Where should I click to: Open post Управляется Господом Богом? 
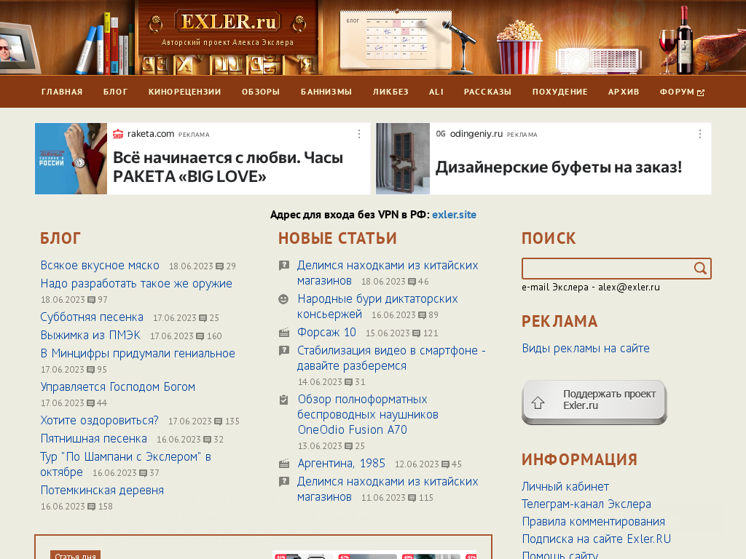(x=118, y=387)
